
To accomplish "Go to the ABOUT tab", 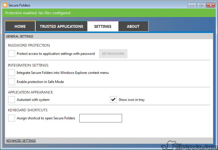I will point(133,26).
